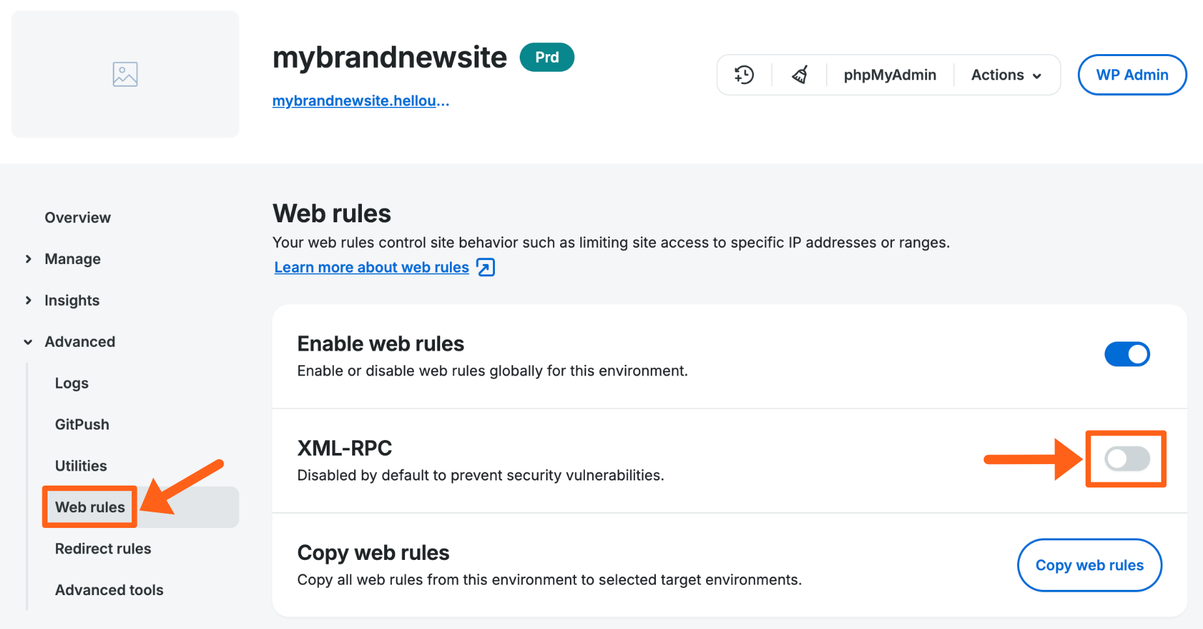The image size is (1203, 629).
Task: Click the Copy web rules button
Action: [x=1089, y=565]
